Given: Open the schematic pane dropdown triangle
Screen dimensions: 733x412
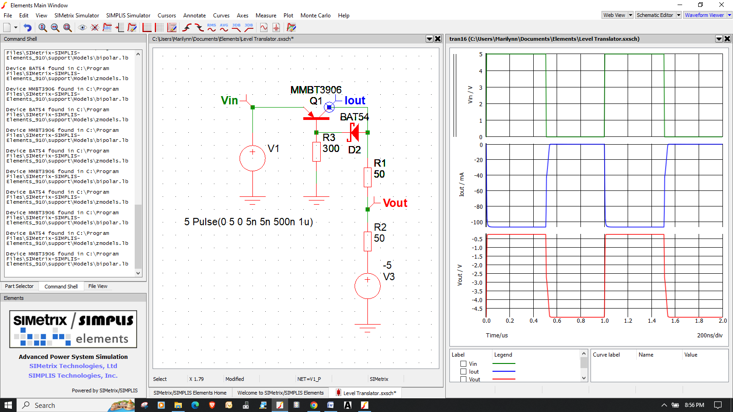Looking at the screenshot, I should pos(429,39).
